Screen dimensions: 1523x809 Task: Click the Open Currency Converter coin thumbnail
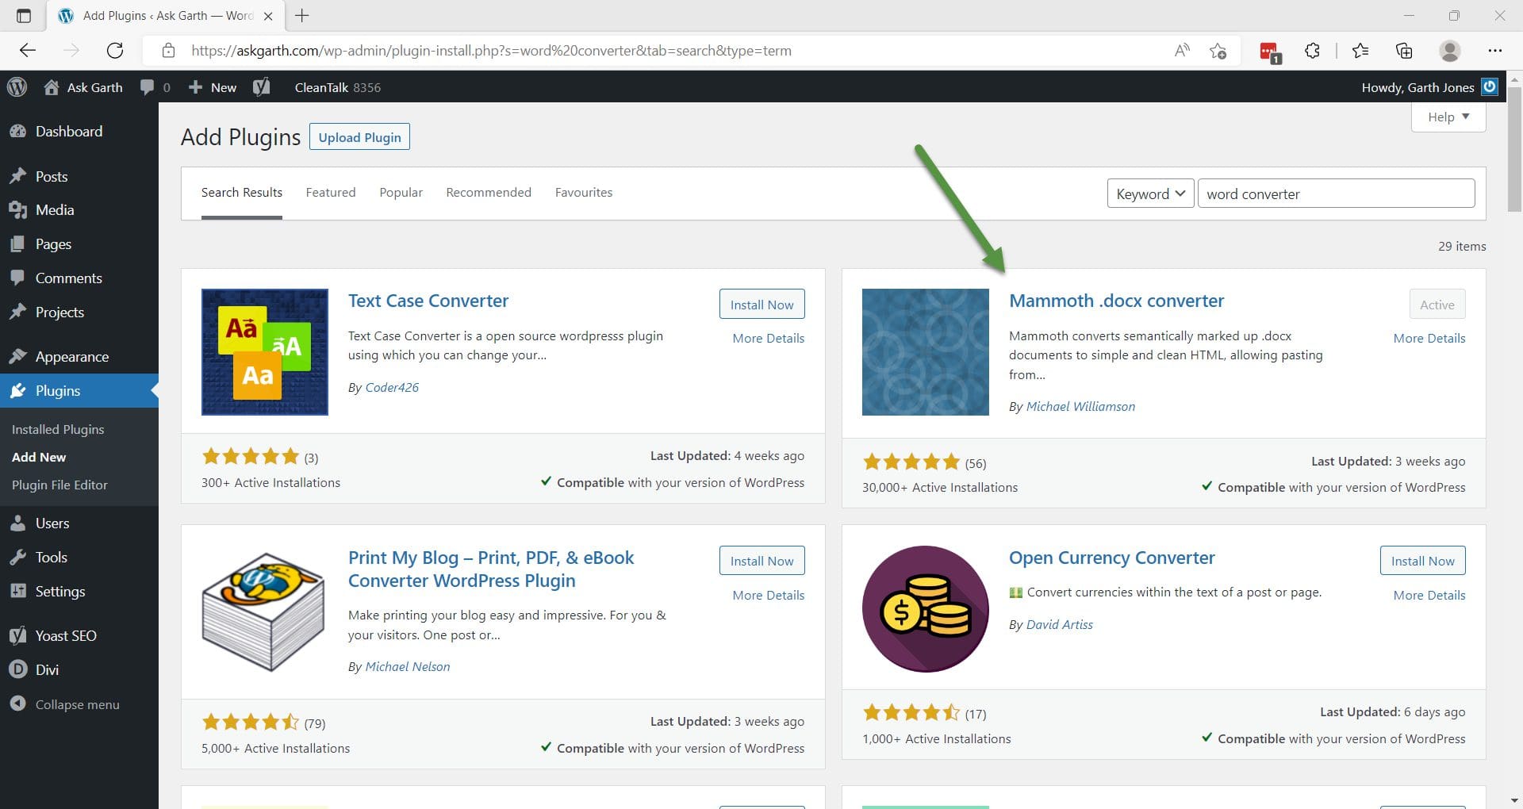tap(926, 609)
